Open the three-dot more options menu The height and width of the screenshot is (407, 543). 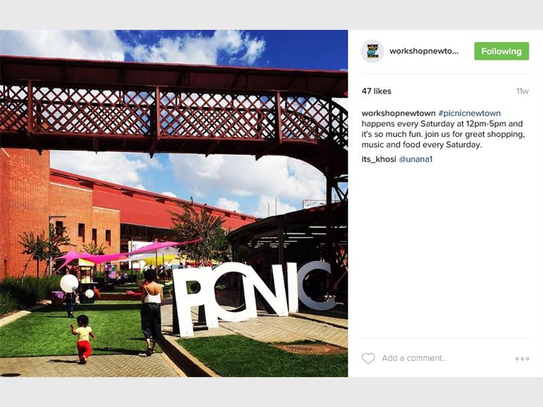(522, 359)
